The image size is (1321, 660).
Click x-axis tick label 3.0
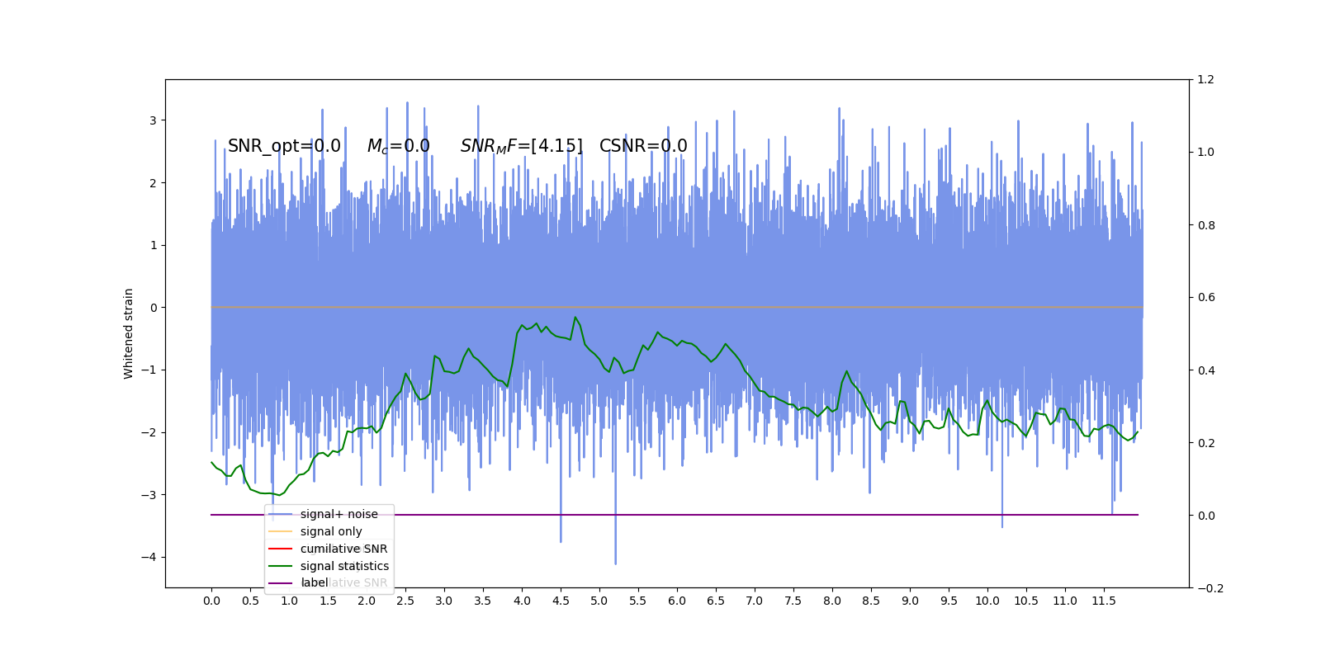point(444,601)
